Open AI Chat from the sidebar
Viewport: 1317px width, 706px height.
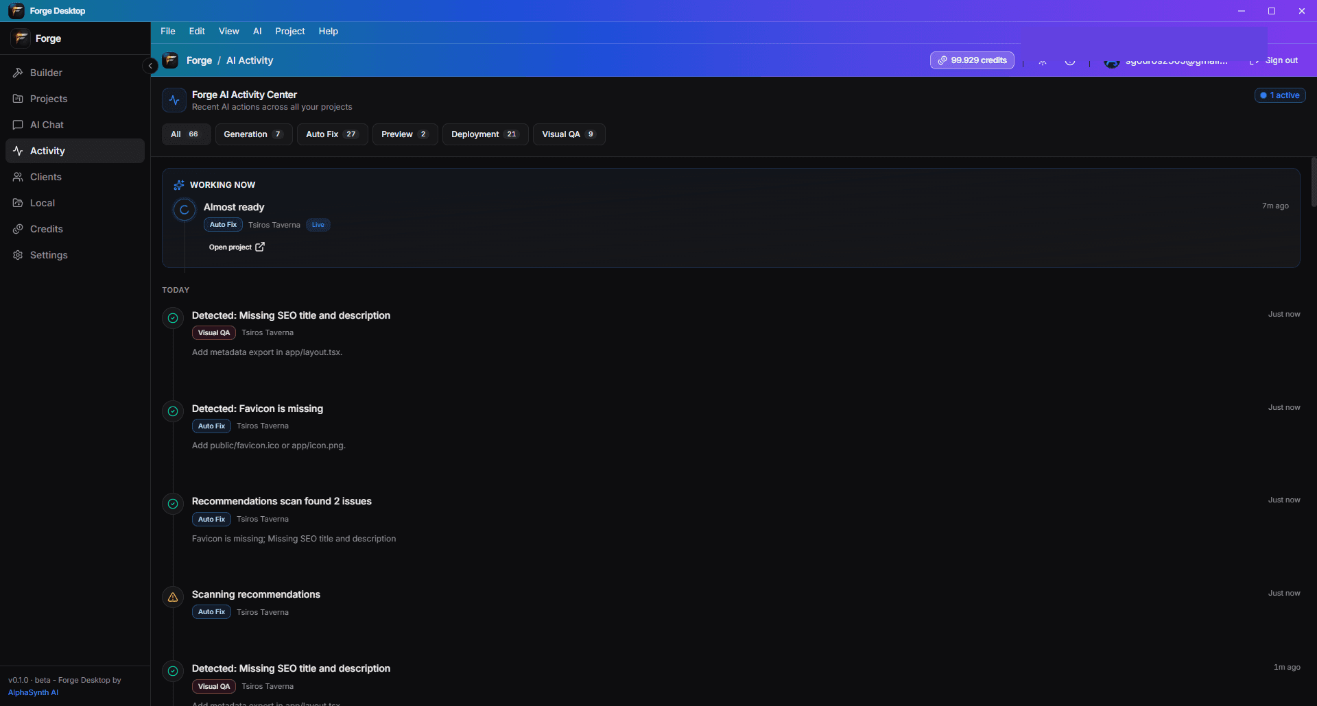75,125
